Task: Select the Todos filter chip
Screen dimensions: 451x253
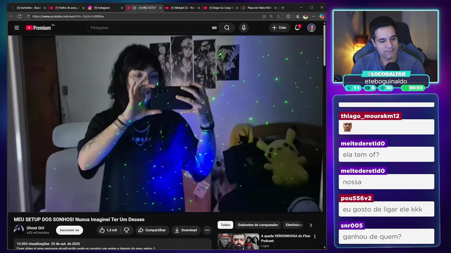Action: pos(225,225)
